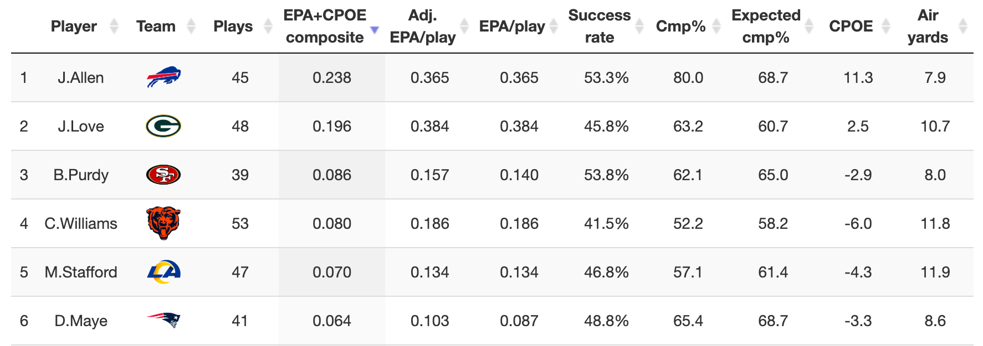The image size is (983, 346).
Task: Select J.Allen player name
Action: tap(81, 77)
